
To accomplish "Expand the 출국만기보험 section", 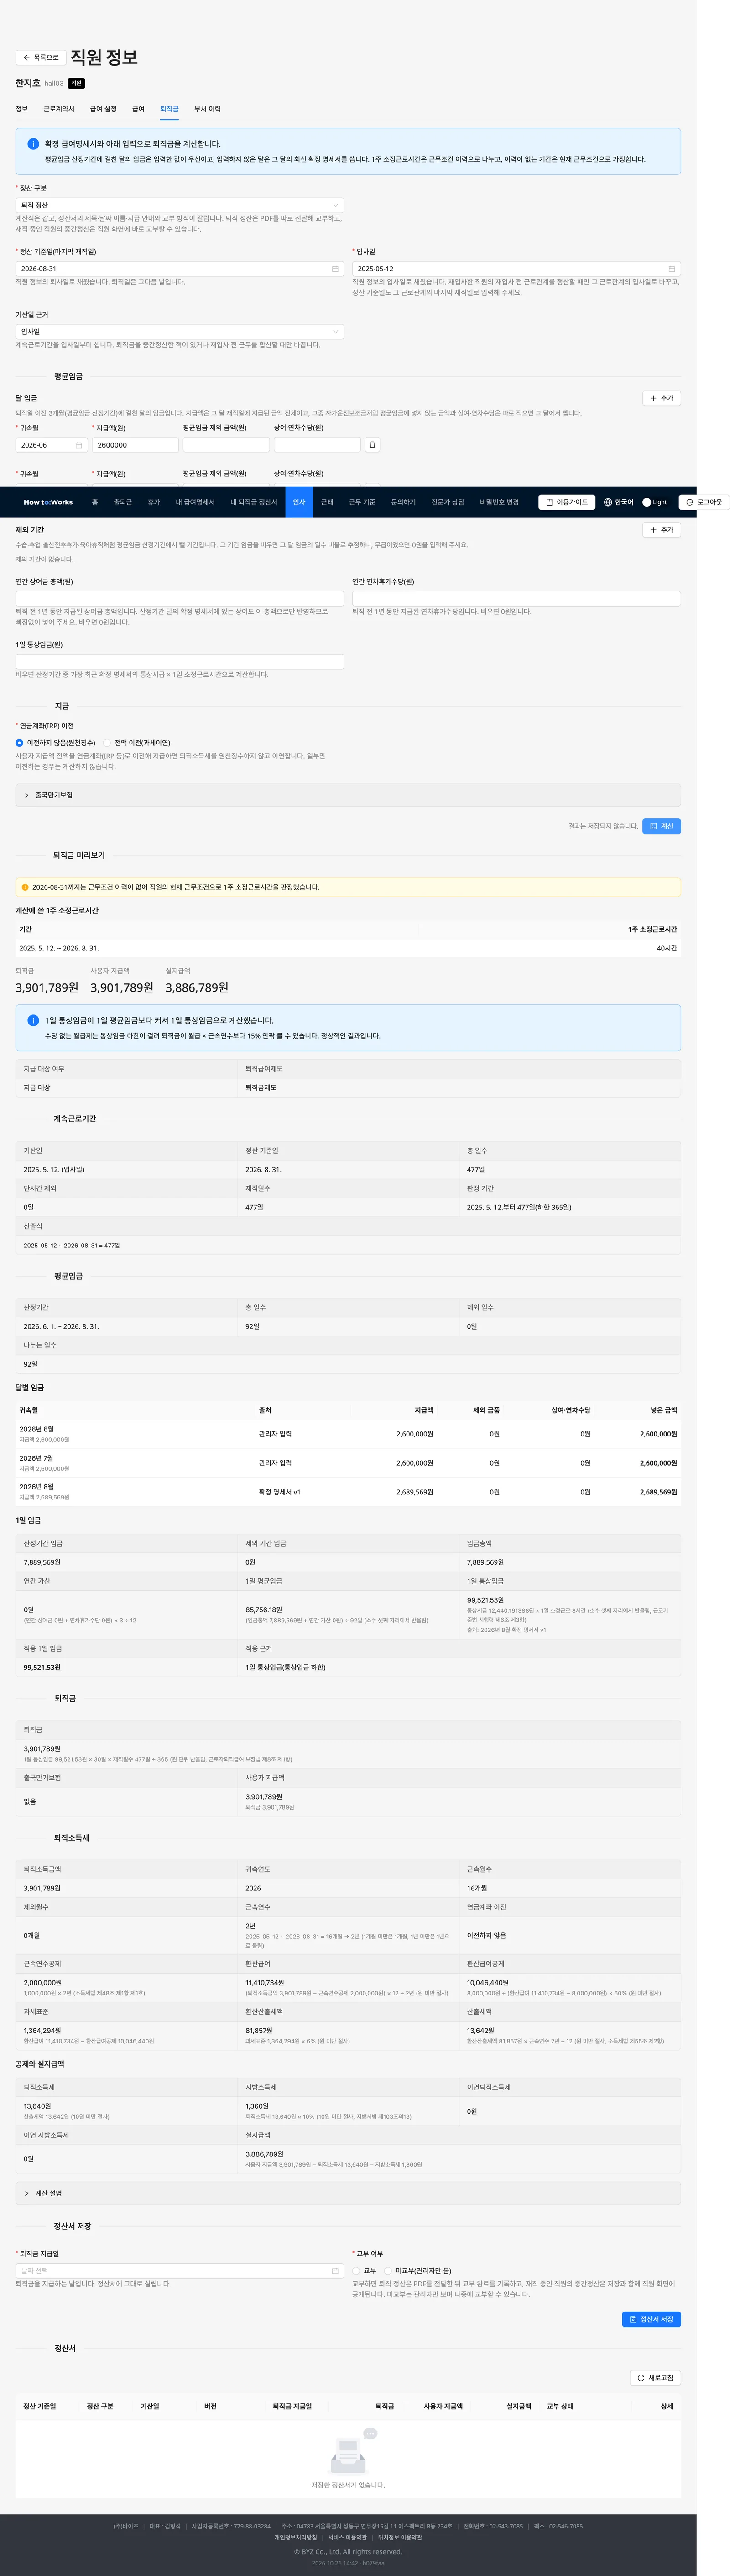I will [348, 795].
